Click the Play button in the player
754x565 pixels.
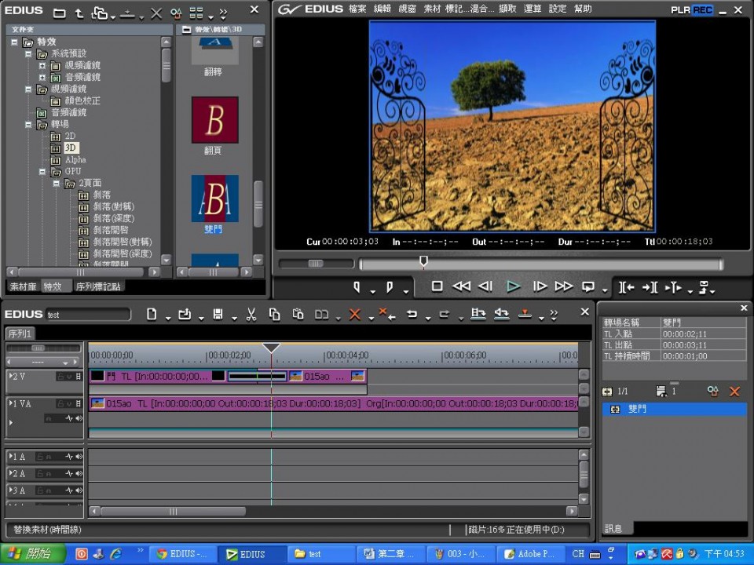pos(513,287)
